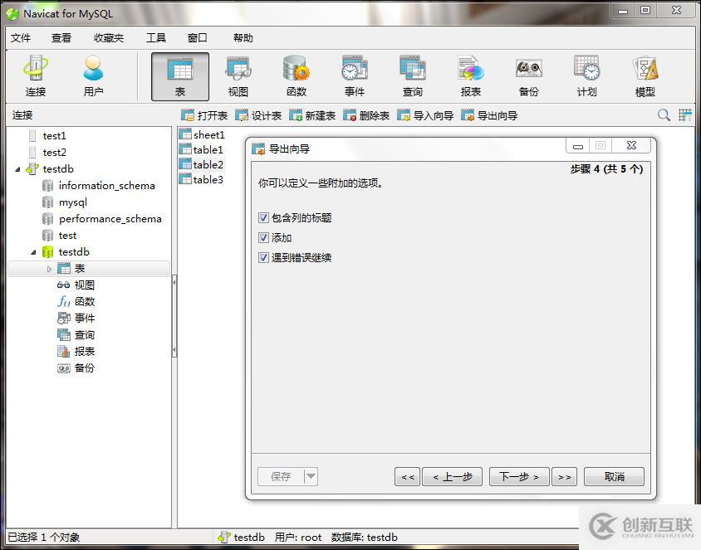Click 新建表 new table button

pyautogui.click(x=312, y=115)
